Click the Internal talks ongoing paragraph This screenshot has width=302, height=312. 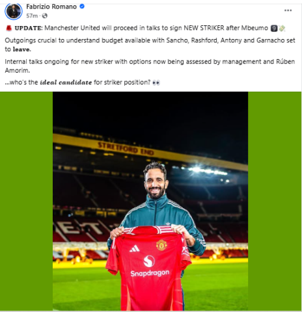[x=150, y=66]
